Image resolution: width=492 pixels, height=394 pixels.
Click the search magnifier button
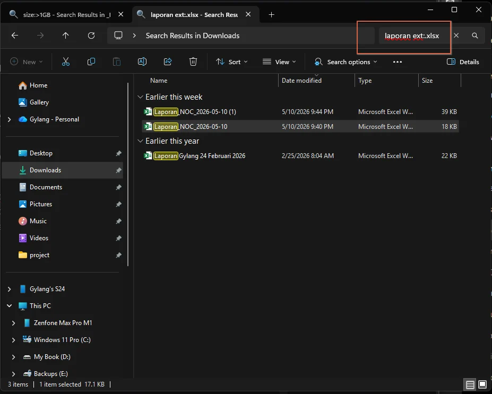coord(474,36)
